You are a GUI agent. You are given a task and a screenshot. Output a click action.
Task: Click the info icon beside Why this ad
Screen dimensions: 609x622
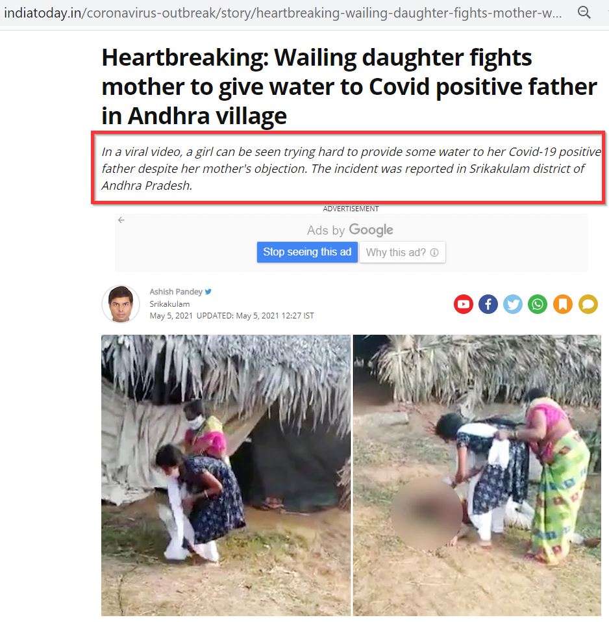point(434,252)
